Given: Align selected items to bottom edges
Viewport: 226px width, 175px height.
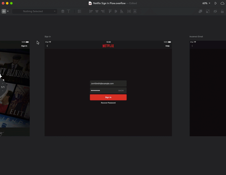Looking at the screenshot, I should 122,11.
